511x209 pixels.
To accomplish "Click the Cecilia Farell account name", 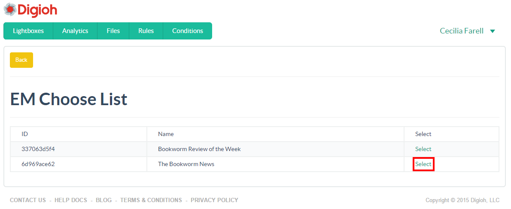I will tap(462, 31).
